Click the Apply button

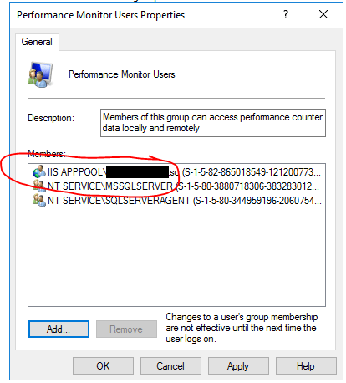(x=238, y=365)
